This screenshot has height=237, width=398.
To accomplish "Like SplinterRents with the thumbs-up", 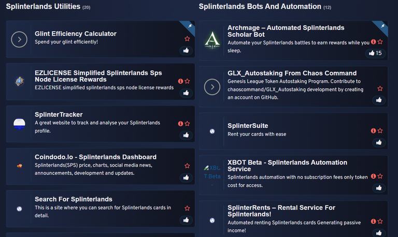I will point(379,233).
